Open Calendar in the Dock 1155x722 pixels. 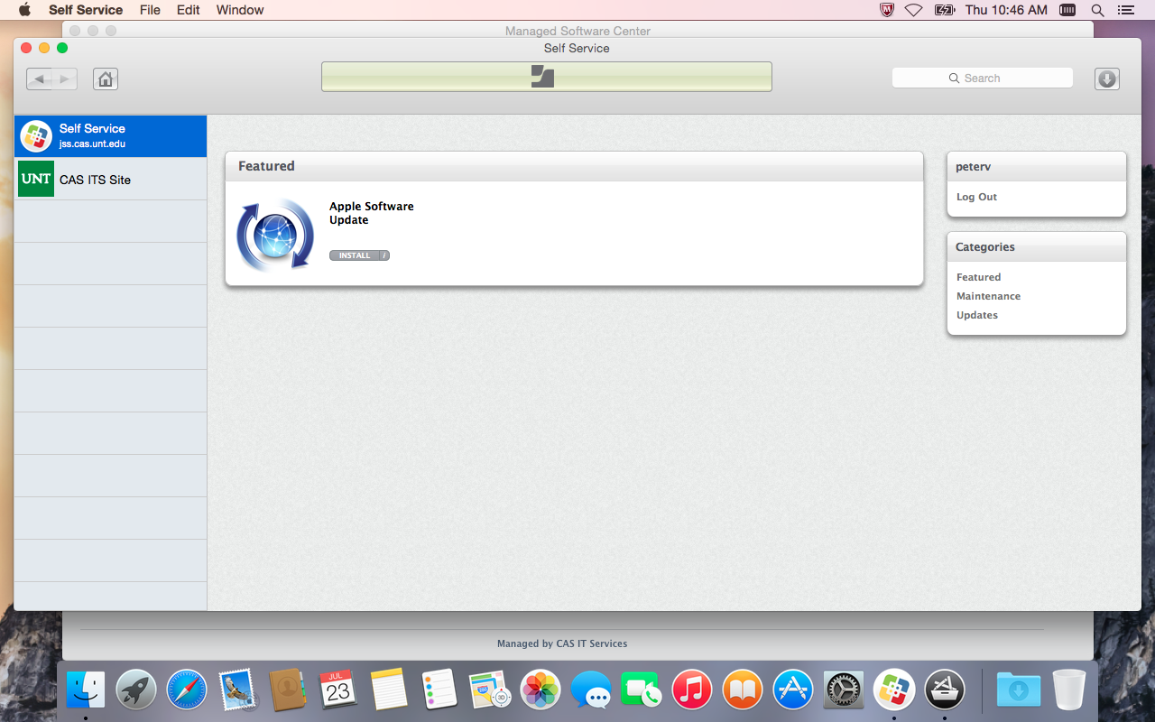click(x=338, y=690)
